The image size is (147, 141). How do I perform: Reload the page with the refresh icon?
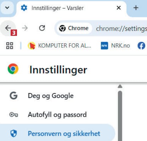click(42, 28)
